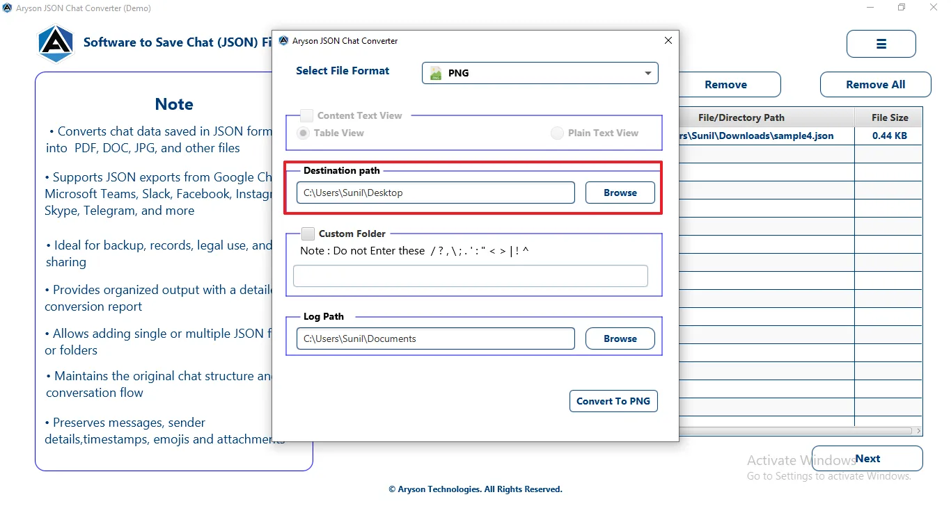Click the 0.44 KB file size cell
951x506 pixels.
point(890,136)
